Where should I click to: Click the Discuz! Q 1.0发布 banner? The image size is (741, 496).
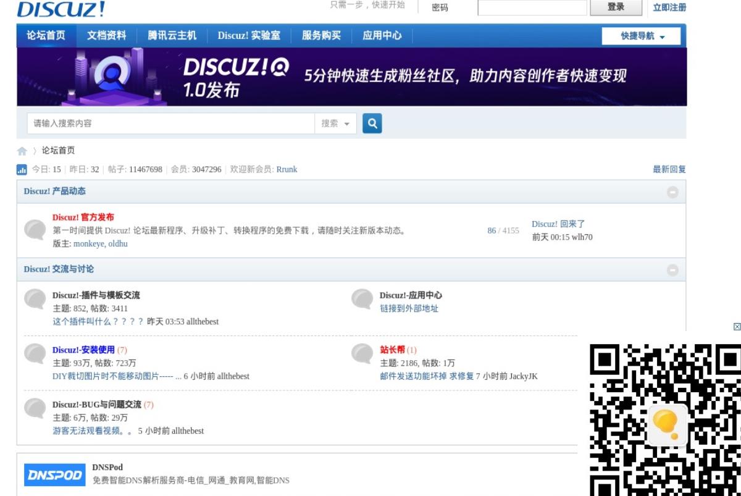tap(351, 77)
